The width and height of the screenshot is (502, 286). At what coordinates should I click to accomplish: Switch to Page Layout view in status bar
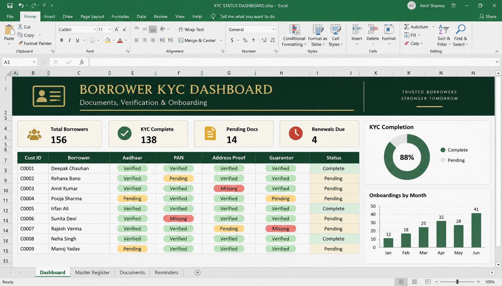[x=414, y=282]
